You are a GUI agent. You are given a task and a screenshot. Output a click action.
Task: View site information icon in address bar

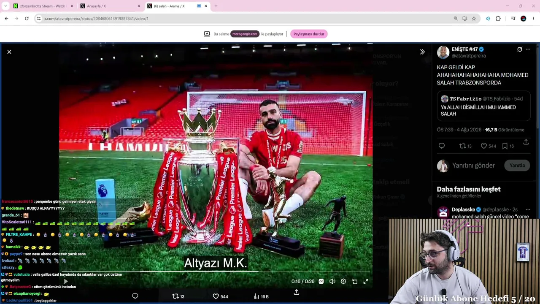38,19
